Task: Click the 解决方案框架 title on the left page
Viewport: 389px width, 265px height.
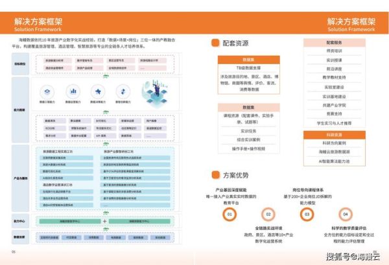Action: pos(38,21)
